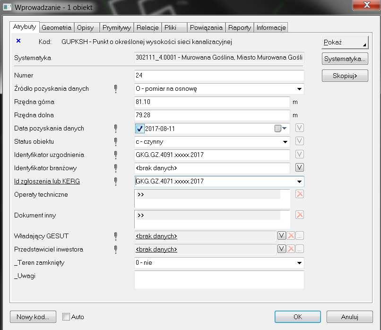This screenshot has height=330, width=381.
Task: Open Status obiektu dropdown
Action: (285, 142)
